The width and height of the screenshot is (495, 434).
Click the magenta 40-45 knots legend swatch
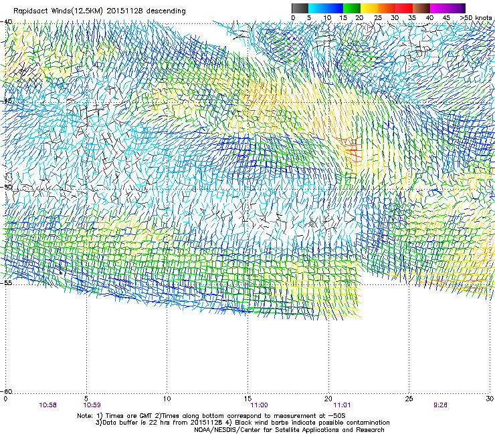pyautogui.click(x=439, y=8)
